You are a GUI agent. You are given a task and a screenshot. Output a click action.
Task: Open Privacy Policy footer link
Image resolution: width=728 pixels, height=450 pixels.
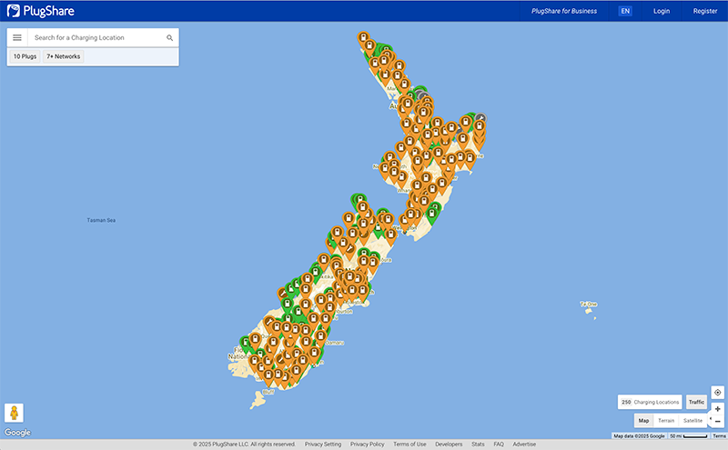368,445
